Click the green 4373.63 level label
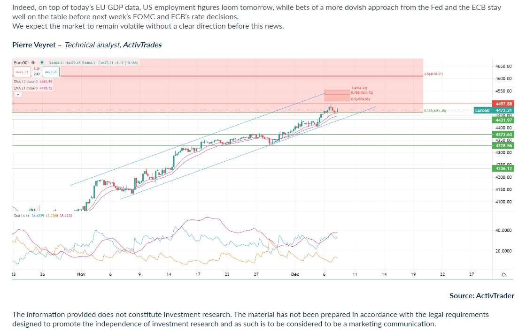Image resolution: width=526 pixels, height=332 pixels. [503, 134]
